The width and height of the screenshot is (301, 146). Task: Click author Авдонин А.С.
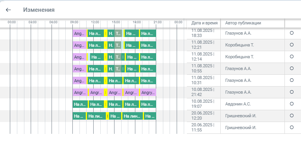[x=238, y=104]
